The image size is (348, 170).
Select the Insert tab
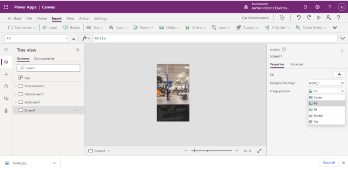(57, 18)
